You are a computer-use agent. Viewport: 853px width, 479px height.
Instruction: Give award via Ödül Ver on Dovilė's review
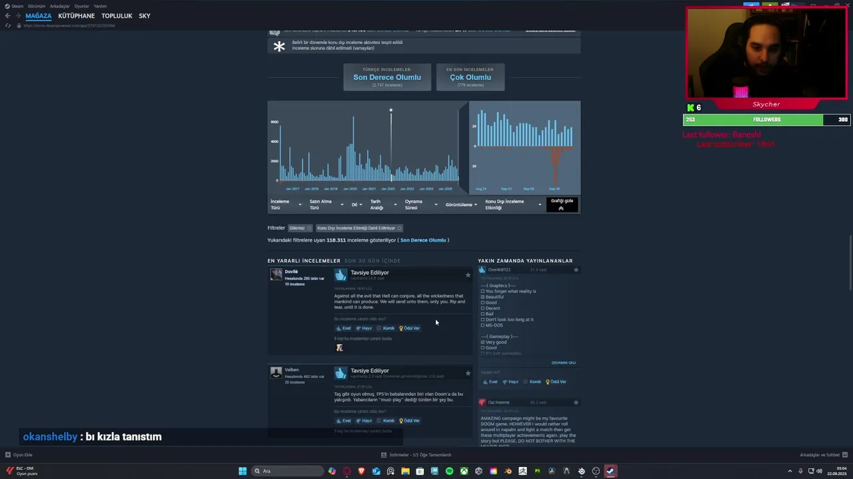coord(410,328)
